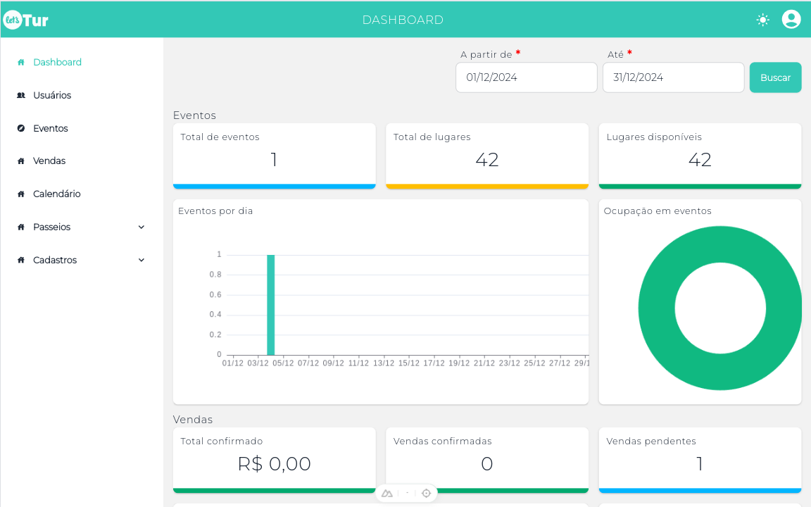The width and height of the screenshot is (811, 507).
Task: Click the teal bar on 03/12 in Eventos por dia
Action: click(269, 304)
